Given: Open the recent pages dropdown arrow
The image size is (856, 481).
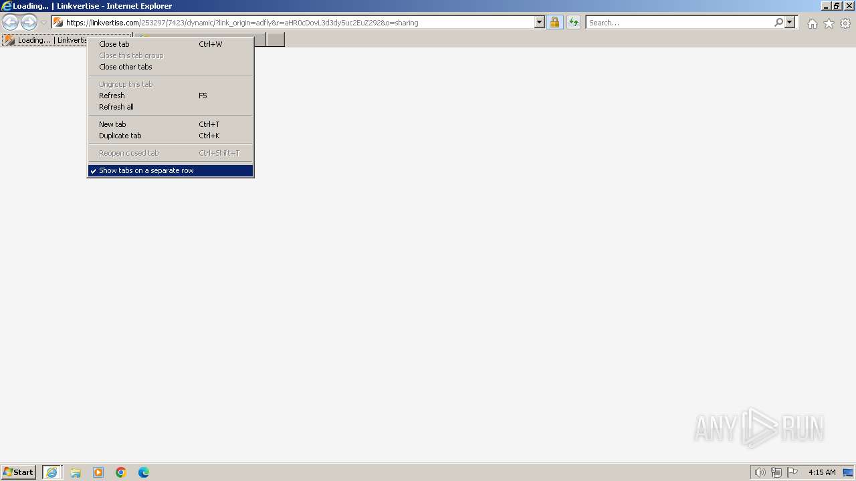Looking at the screenshot, I should pos(43,23).
